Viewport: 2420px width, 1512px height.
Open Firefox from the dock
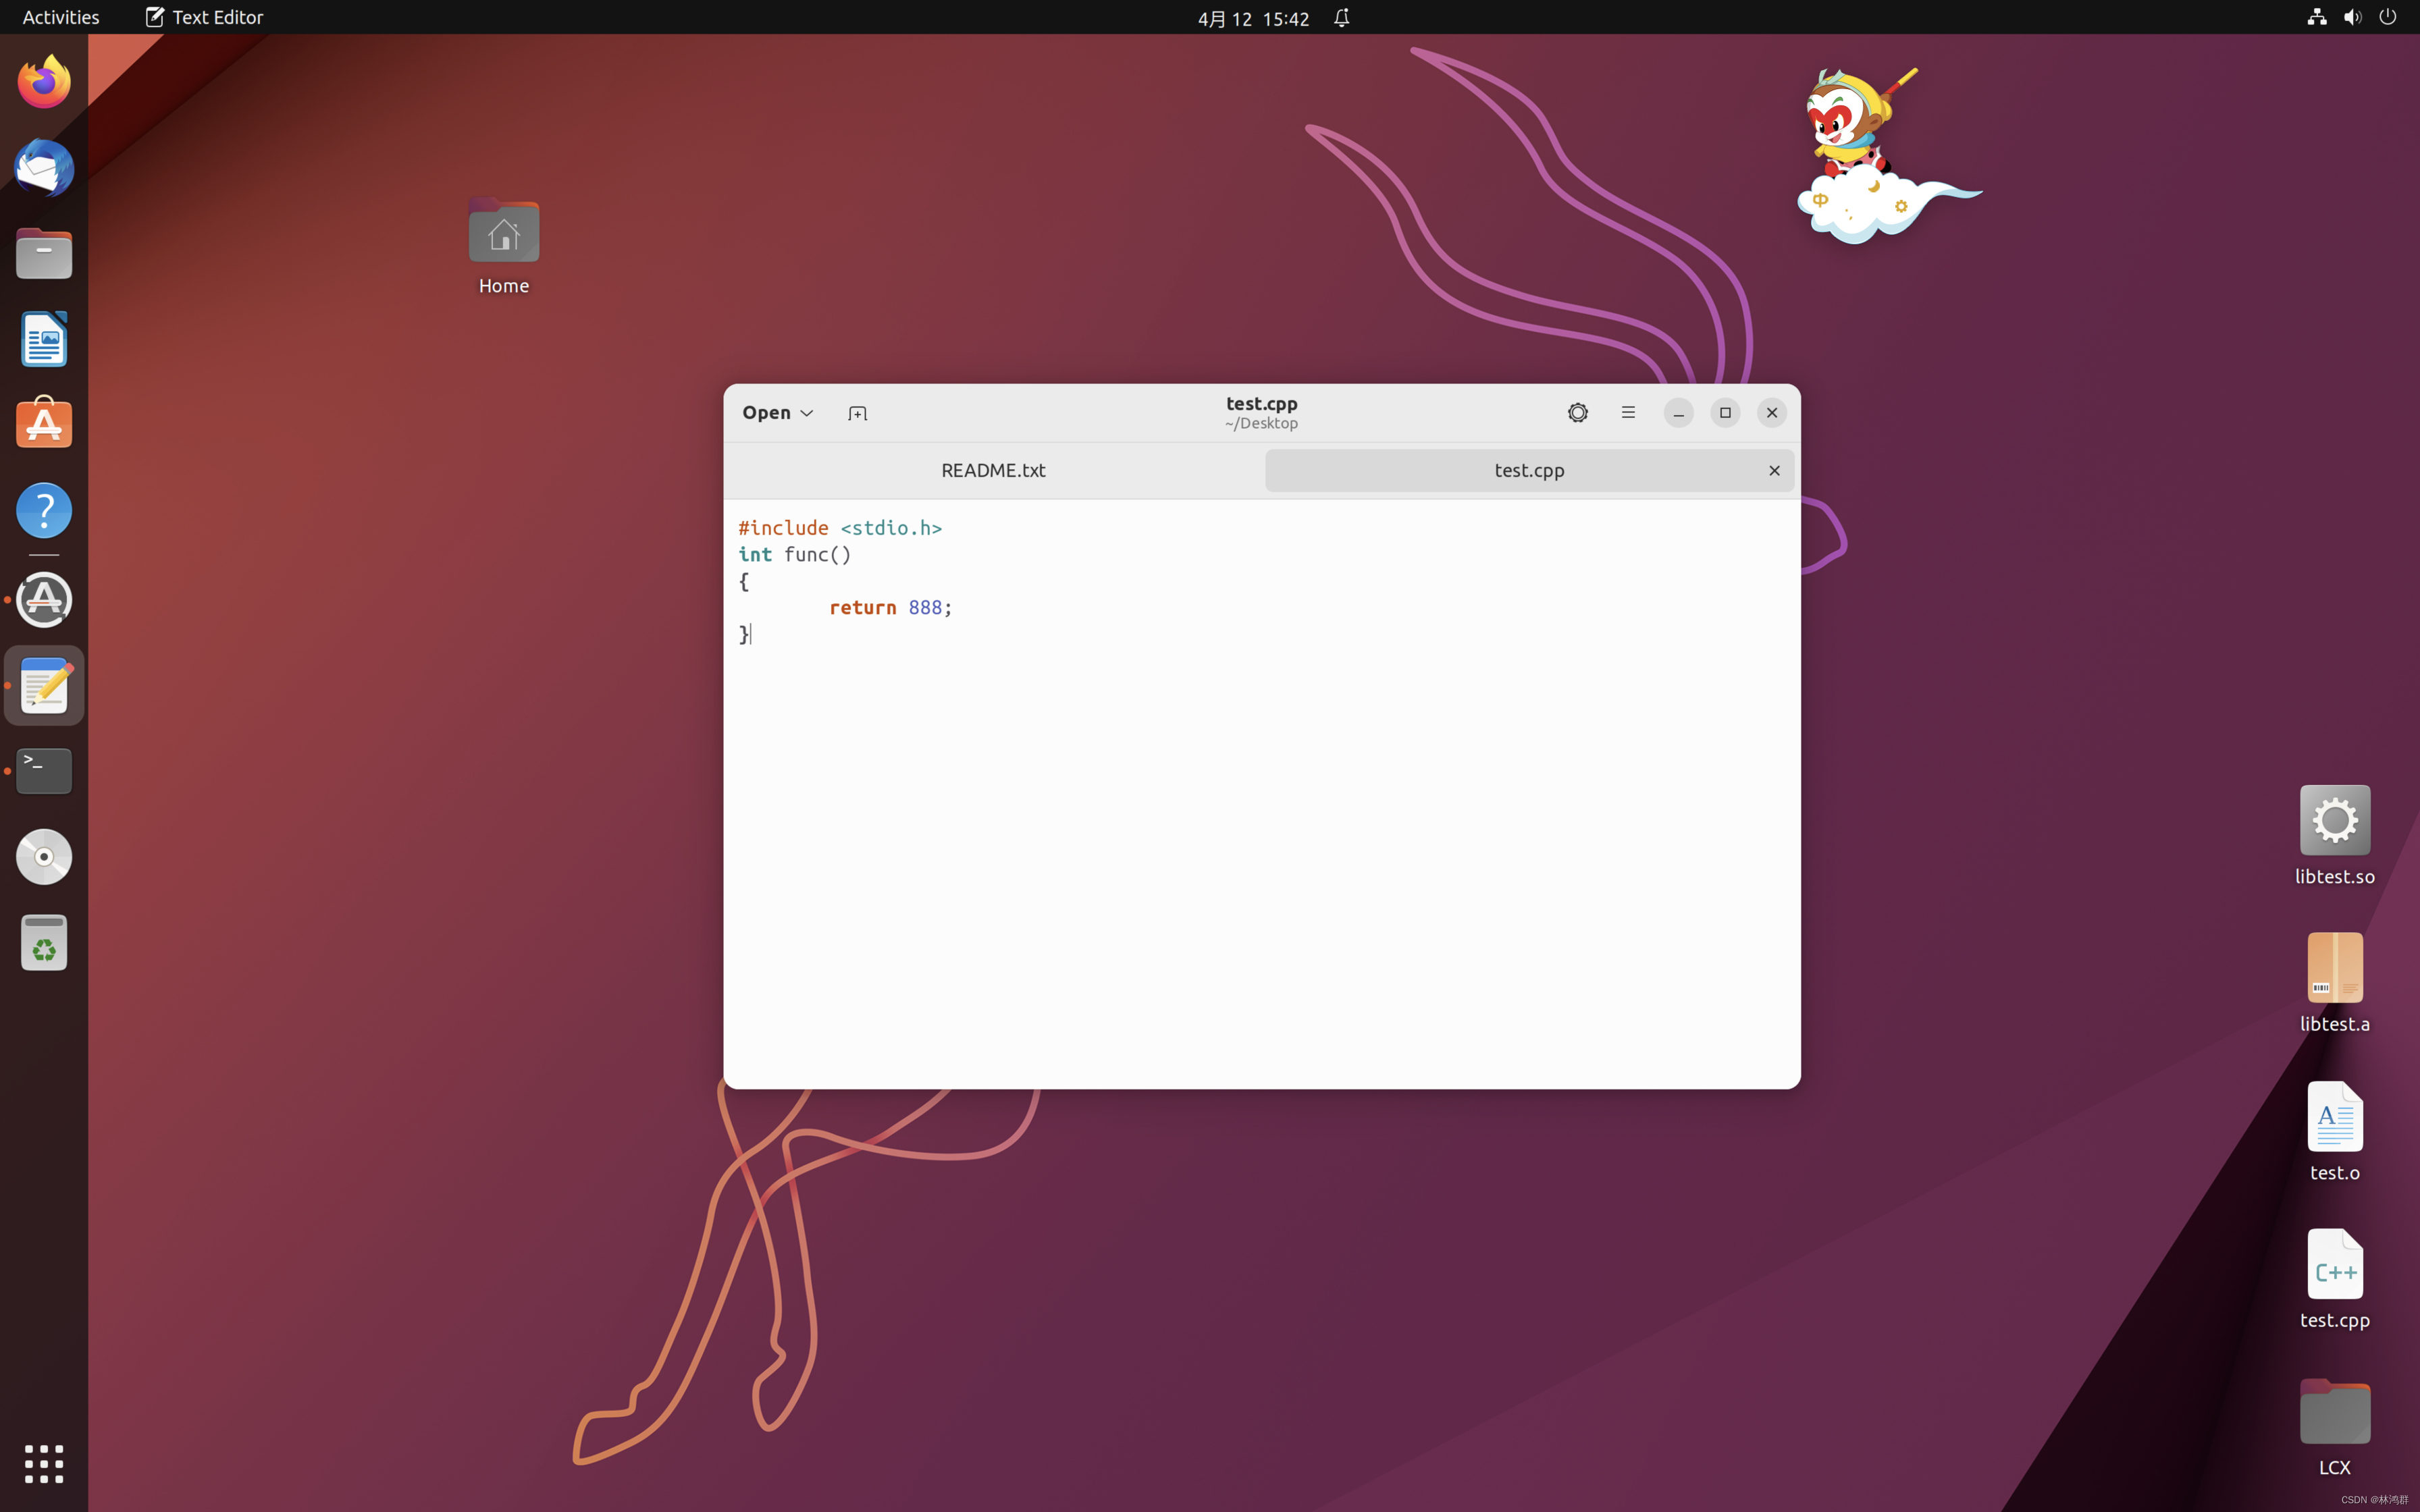[44, 82]
